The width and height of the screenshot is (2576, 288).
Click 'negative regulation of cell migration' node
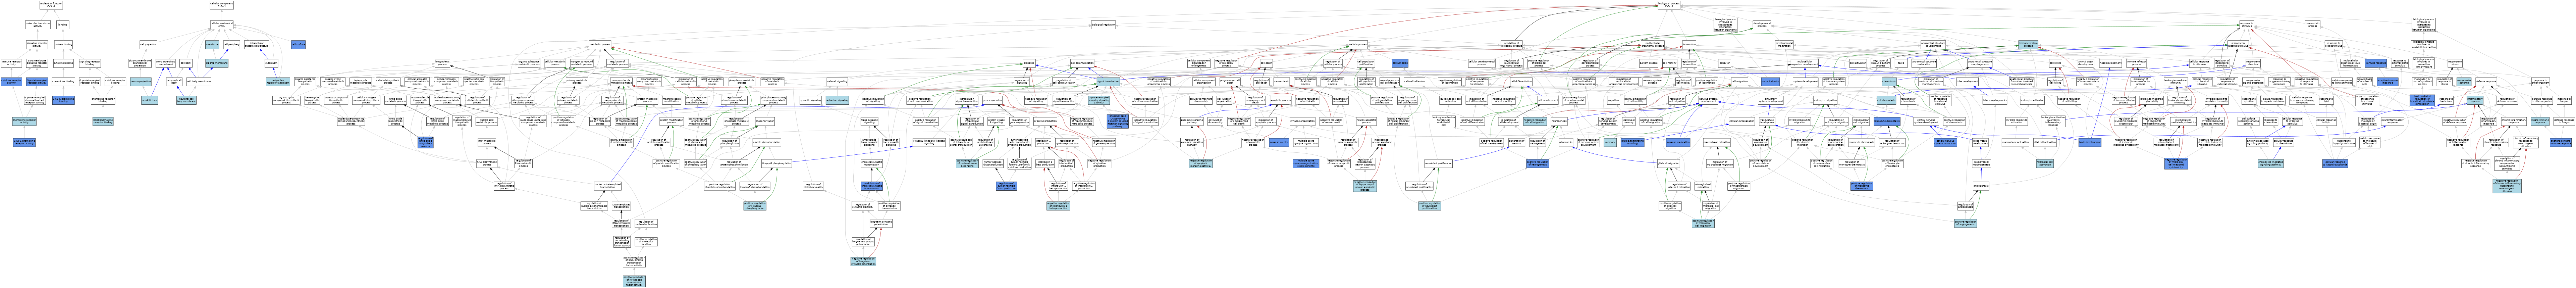(1535, 120)
